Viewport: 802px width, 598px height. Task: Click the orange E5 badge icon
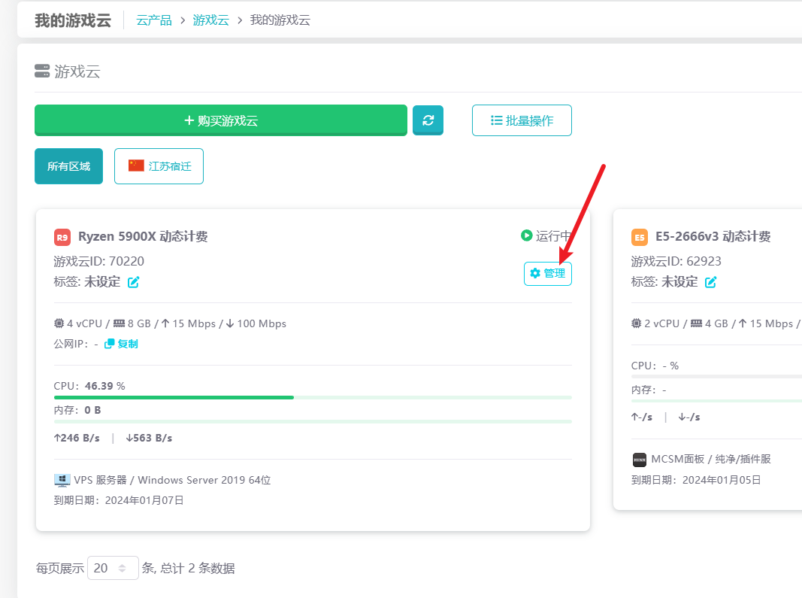[640, 237]
